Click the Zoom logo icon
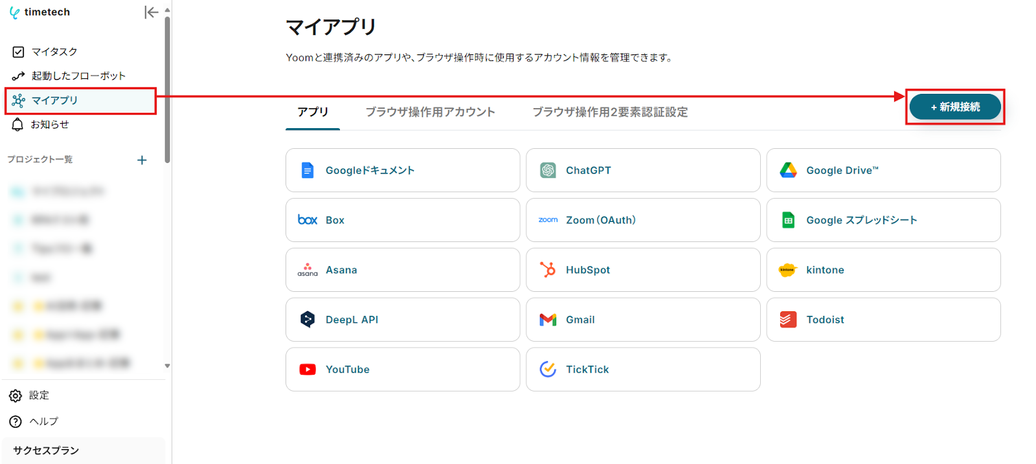 coord(548,220)
